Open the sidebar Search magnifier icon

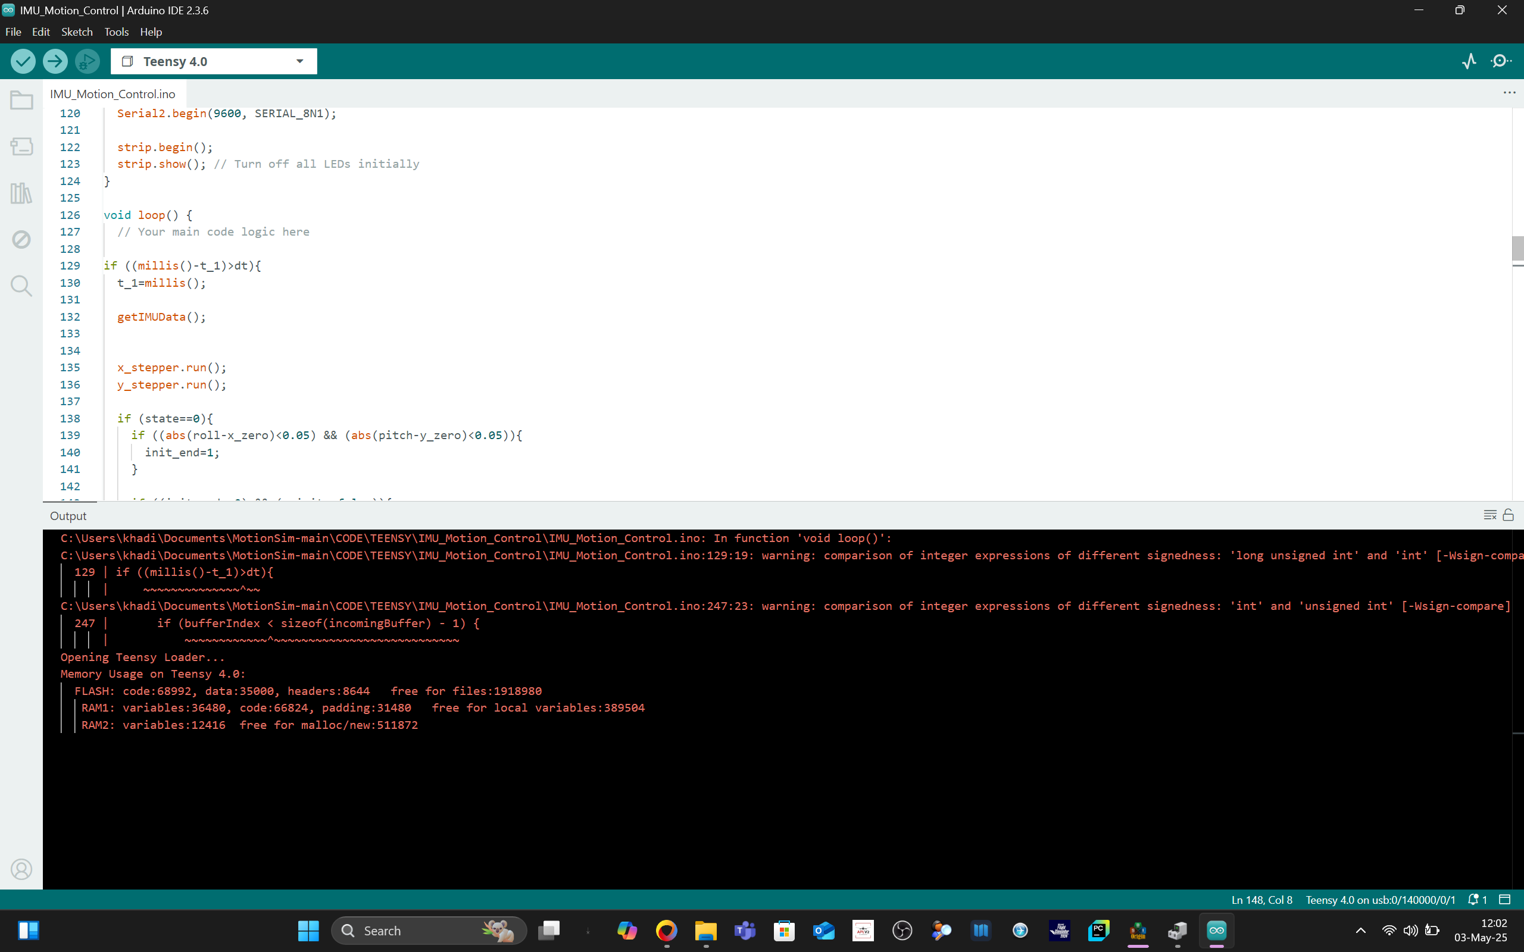click(x=21, y=286)
